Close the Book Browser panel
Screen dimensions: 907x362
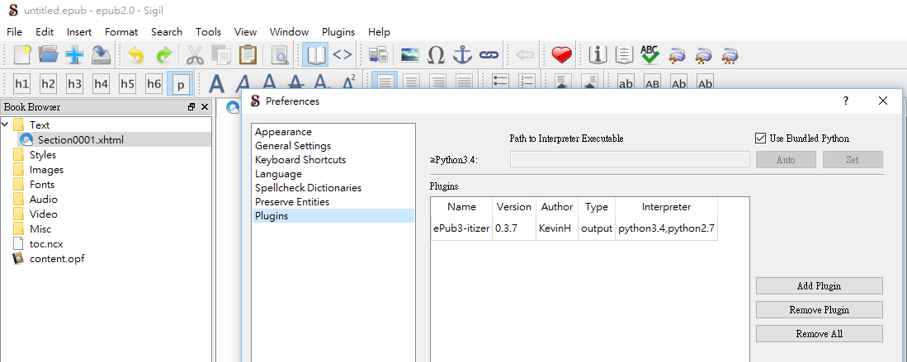[x=204, y=107]
